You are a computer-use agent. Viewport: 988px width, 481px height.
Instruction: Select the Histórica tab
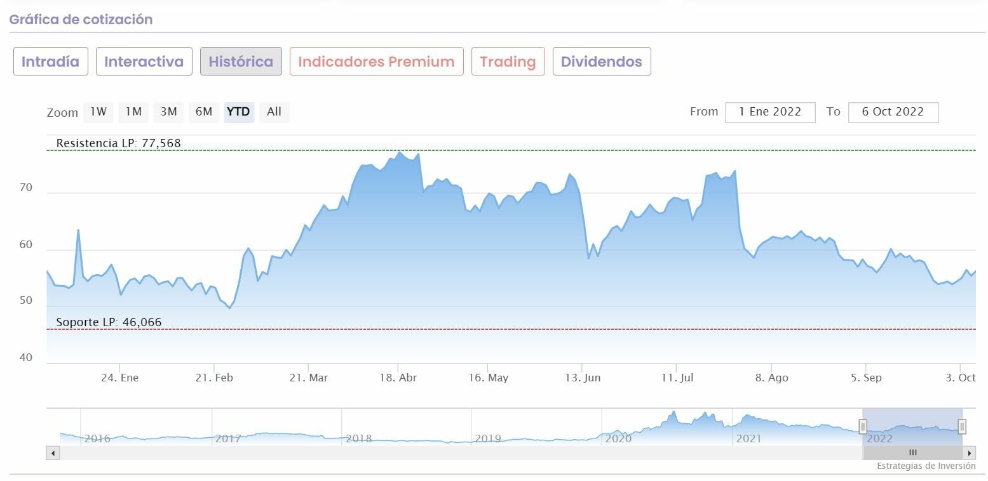241,62
